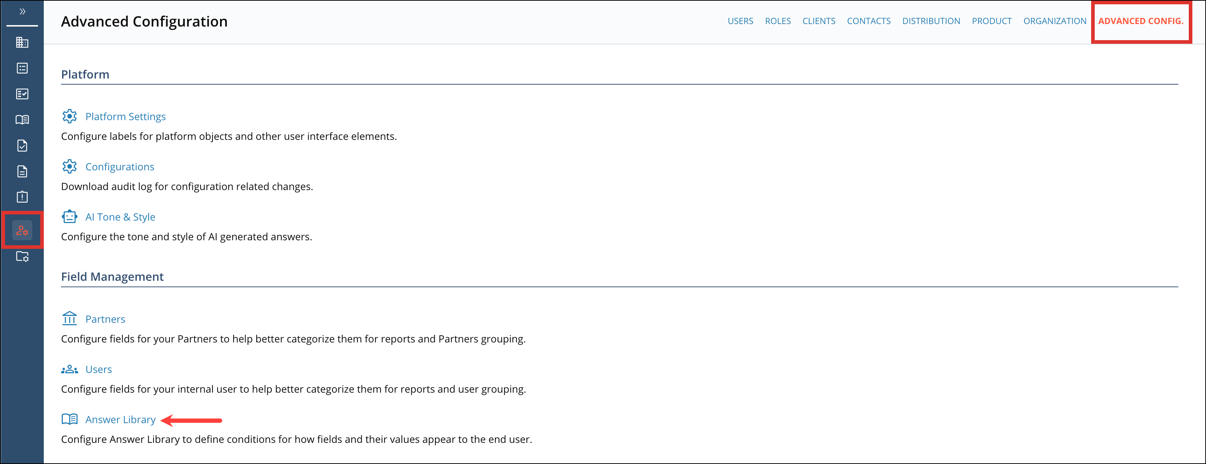Open the CLIENTS section
Screen dimensions: 1206x464
(x=819, y=20)
